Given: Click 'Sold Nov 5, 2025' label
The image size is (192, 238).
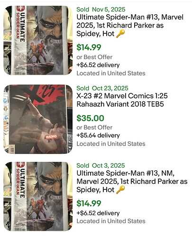Looking at the screenshot, I should (x=101, y=10).
